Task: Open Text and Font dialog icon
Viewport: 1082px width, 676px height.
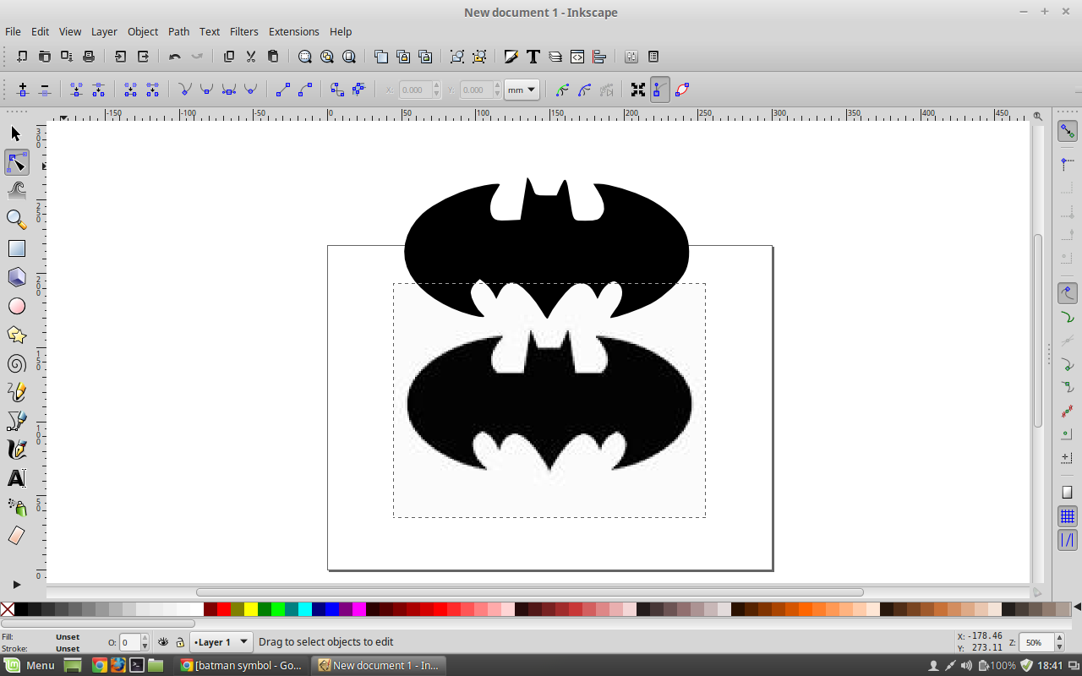Action: point(533,57)
